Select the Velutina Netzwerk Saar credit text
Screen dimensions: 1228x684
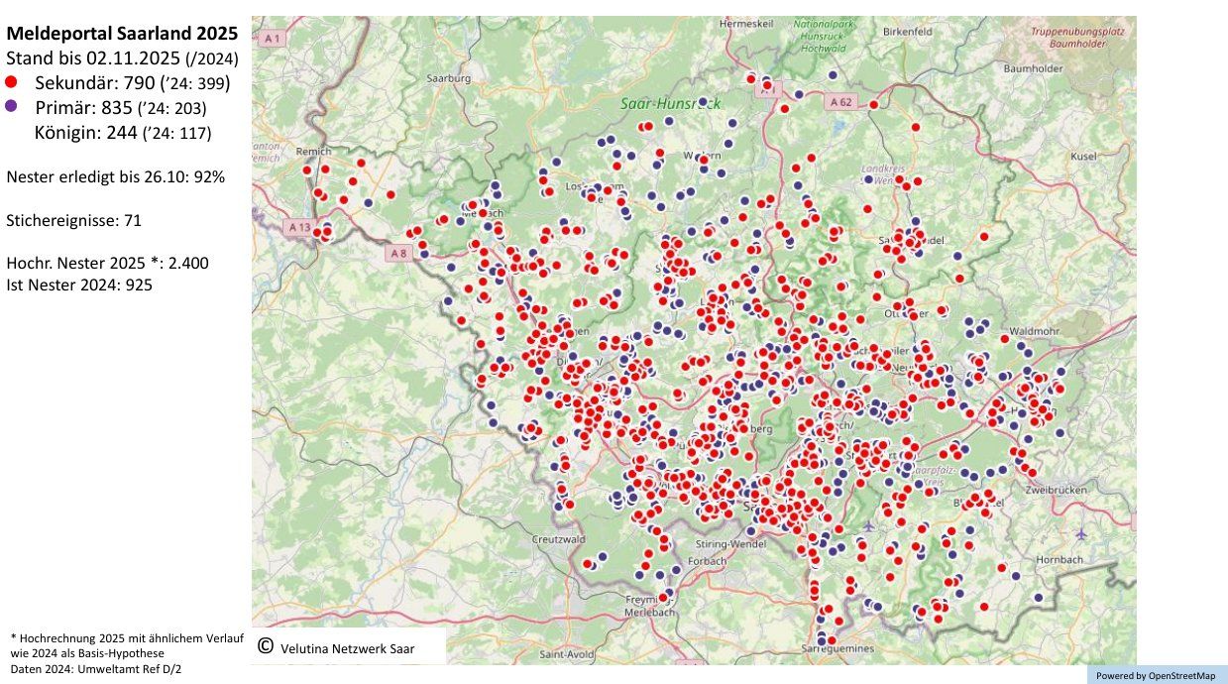(347, 648)
